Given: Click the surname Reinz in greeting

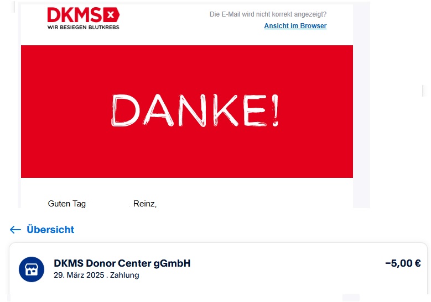Looking at the screenshot, I should click(145, 204).
